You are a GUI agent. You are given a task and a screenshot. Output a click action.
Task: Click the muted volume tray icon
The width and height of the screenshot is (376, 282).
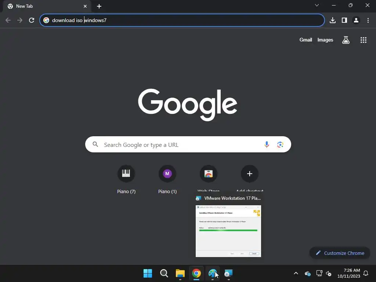[329, 273]
